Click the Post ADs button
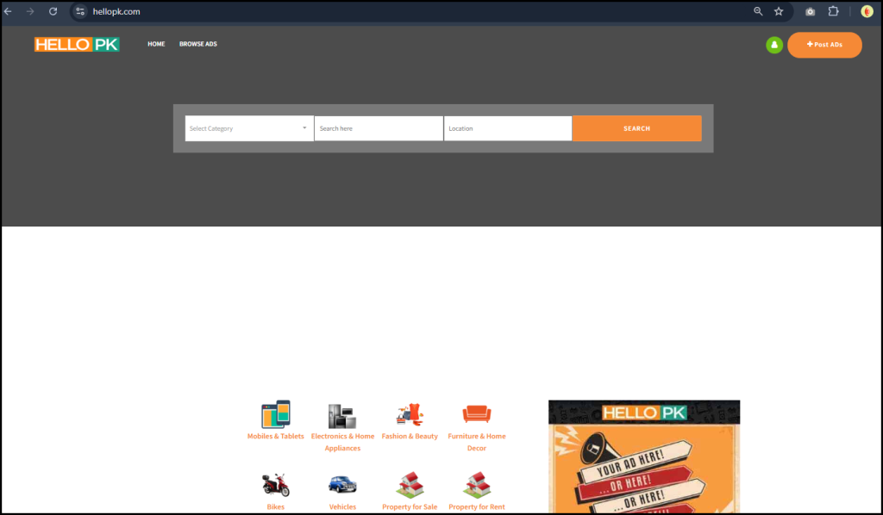This screenshot has width=883, height=515. tap(824, 44)
